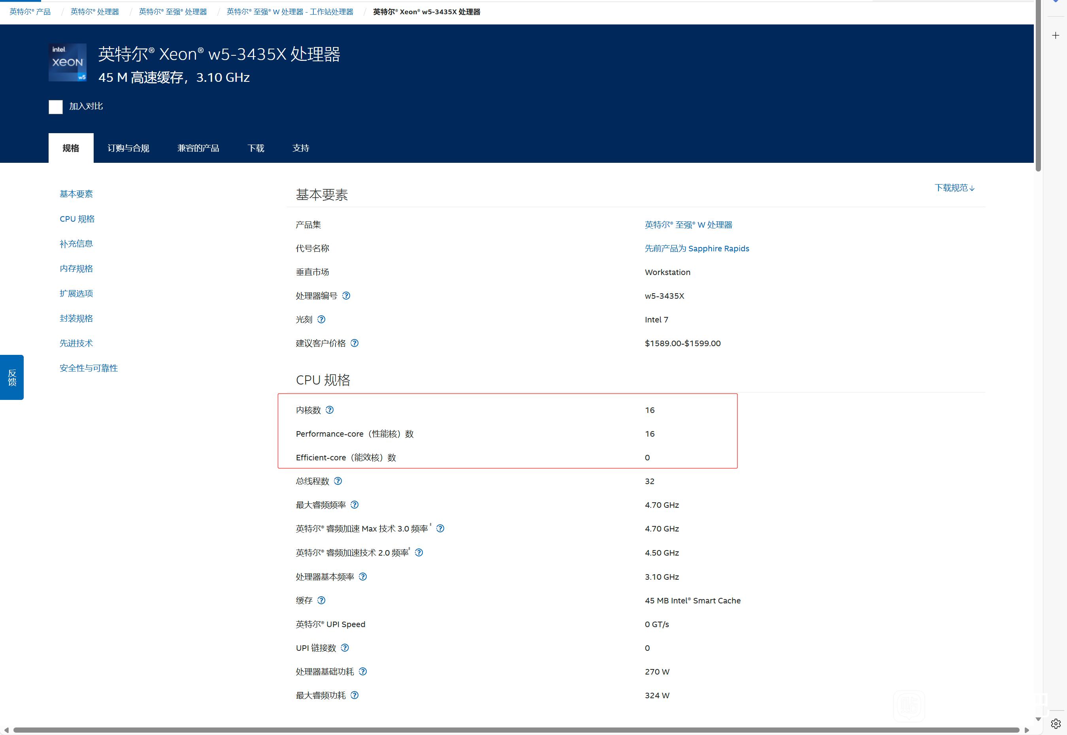Click the Performance-core (性能核) 数 label
The image size is (1067, 735).
tap(354, 434)
